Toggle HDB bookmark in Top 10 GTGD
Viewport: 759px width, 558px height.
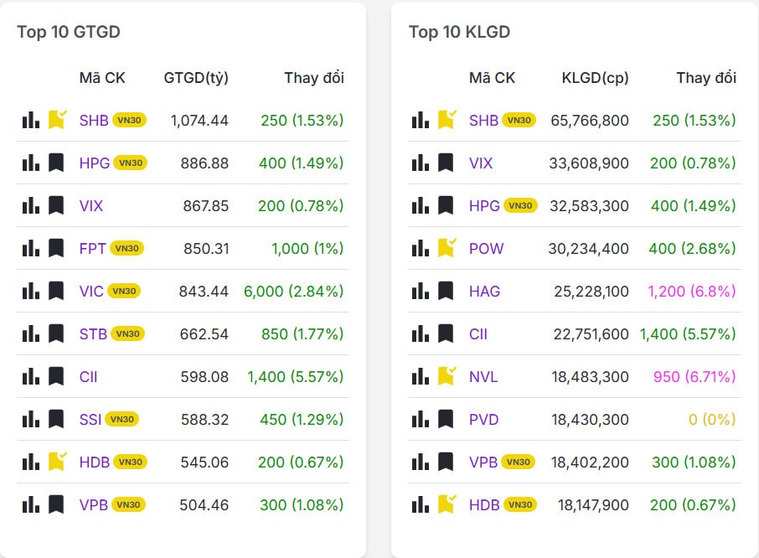[x=56, y=462]
